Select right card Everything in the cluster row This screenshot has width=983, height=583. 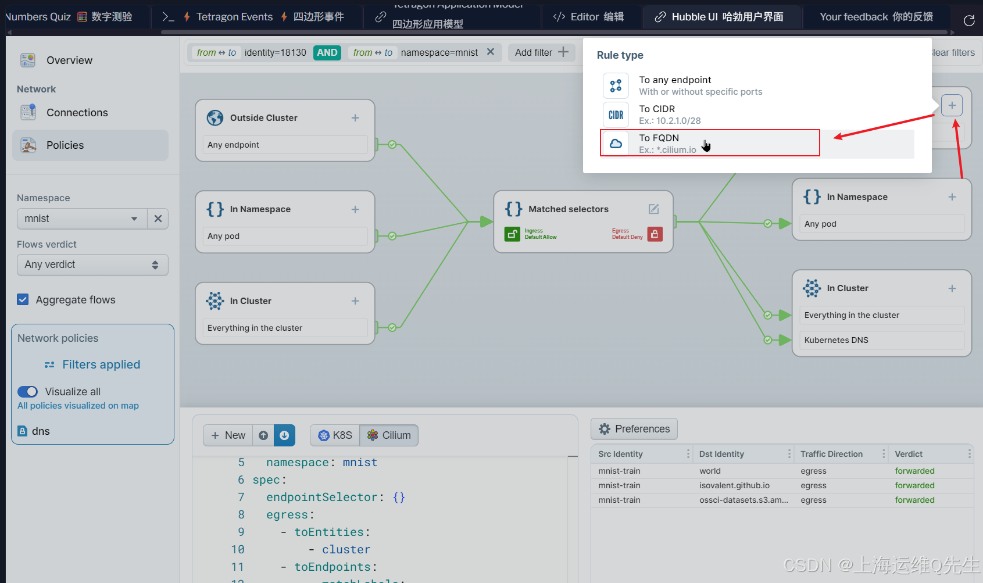click(x=882, y=315)
